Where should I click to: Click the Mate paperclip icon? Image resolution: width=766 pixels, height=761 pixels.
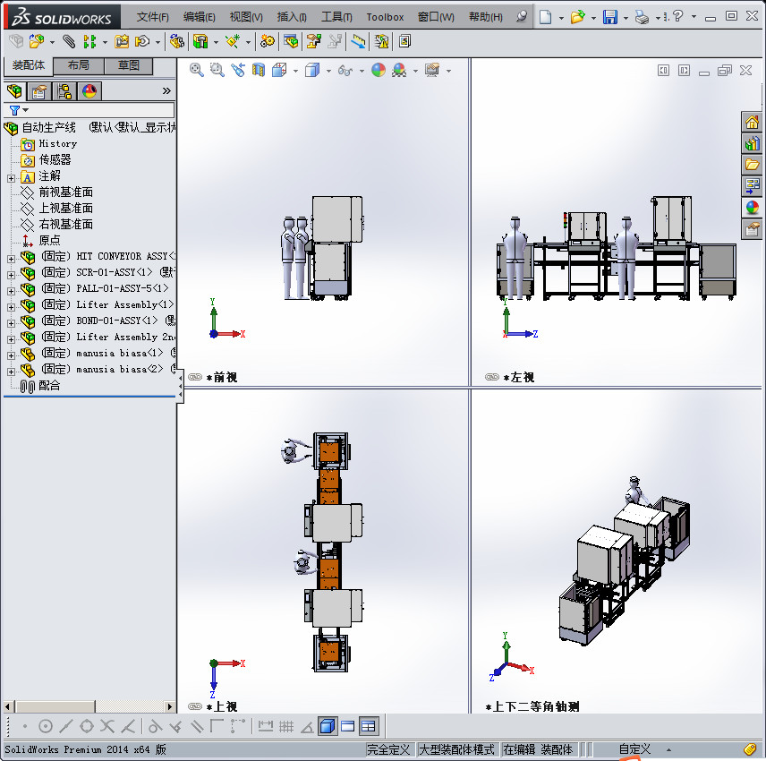[69, 41]
